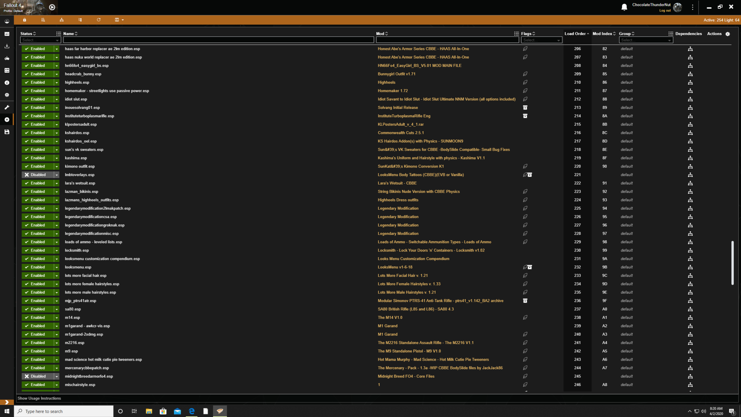741x417 pixels.
Task: Expand status arrow for highheels.esp
Action: pyautogui.click(x=56, y=83)
